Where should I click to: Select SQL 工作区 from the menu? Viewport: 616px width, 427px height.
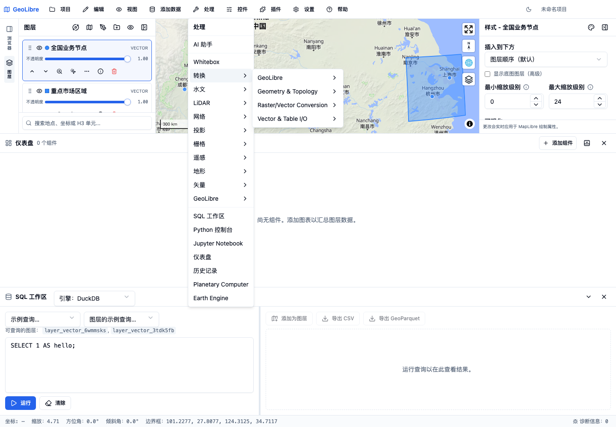pos(221,216)
